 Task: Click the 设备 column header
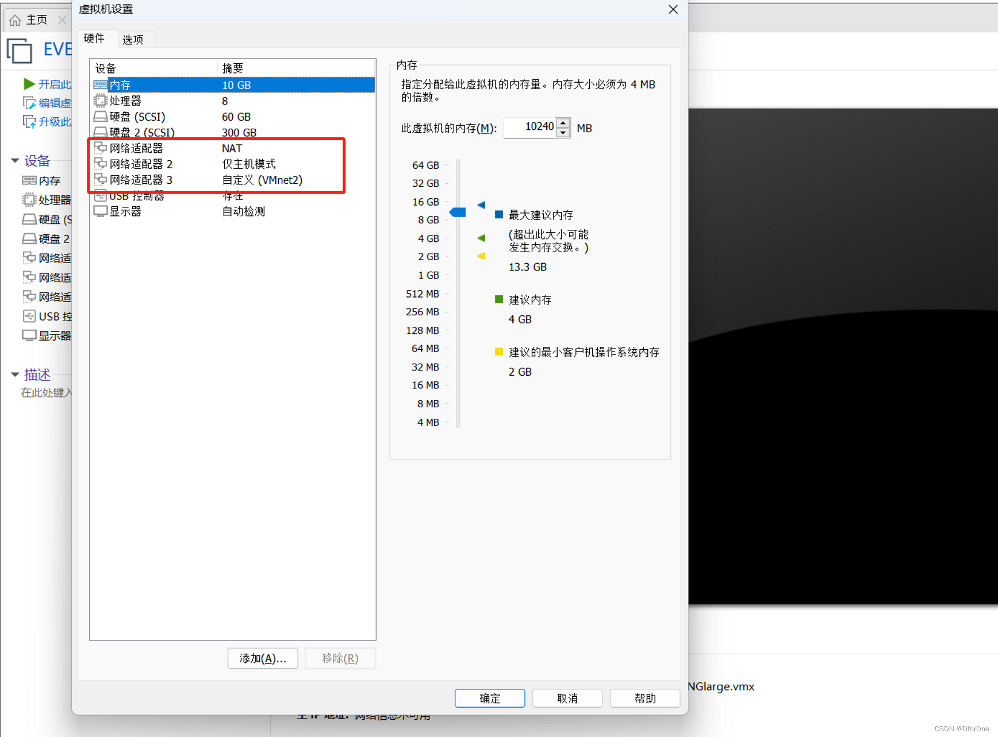(x=153, y=68)
